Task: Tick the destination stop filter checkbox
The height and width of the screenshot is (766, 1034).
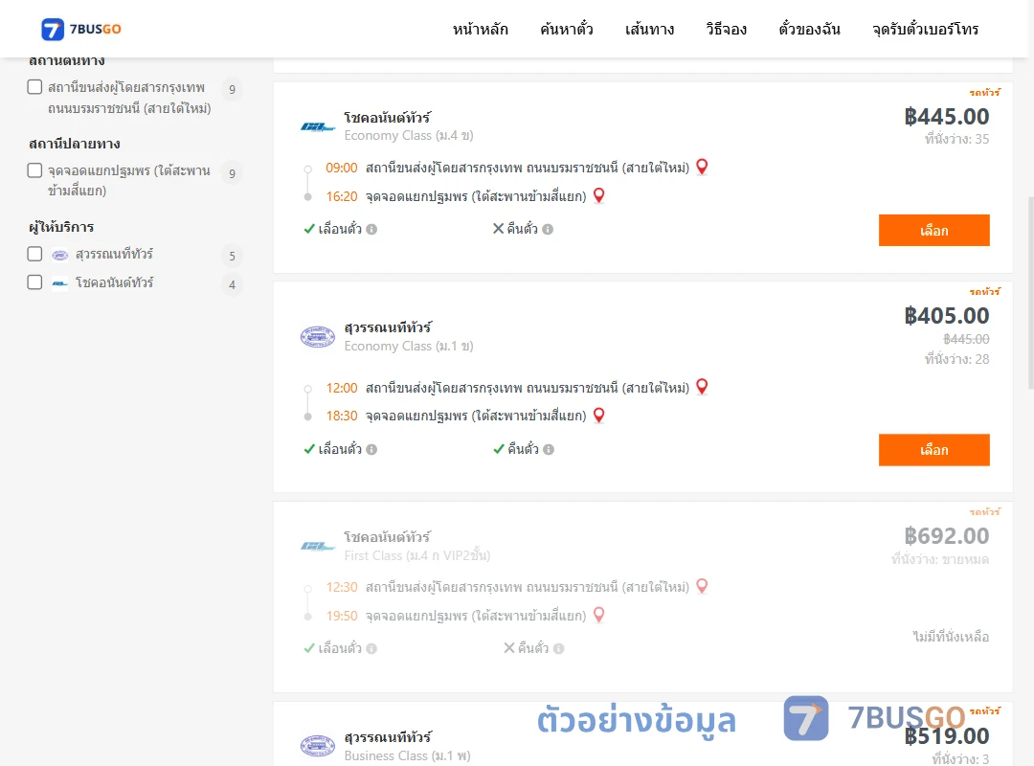Action: click(x=35, y=170)
